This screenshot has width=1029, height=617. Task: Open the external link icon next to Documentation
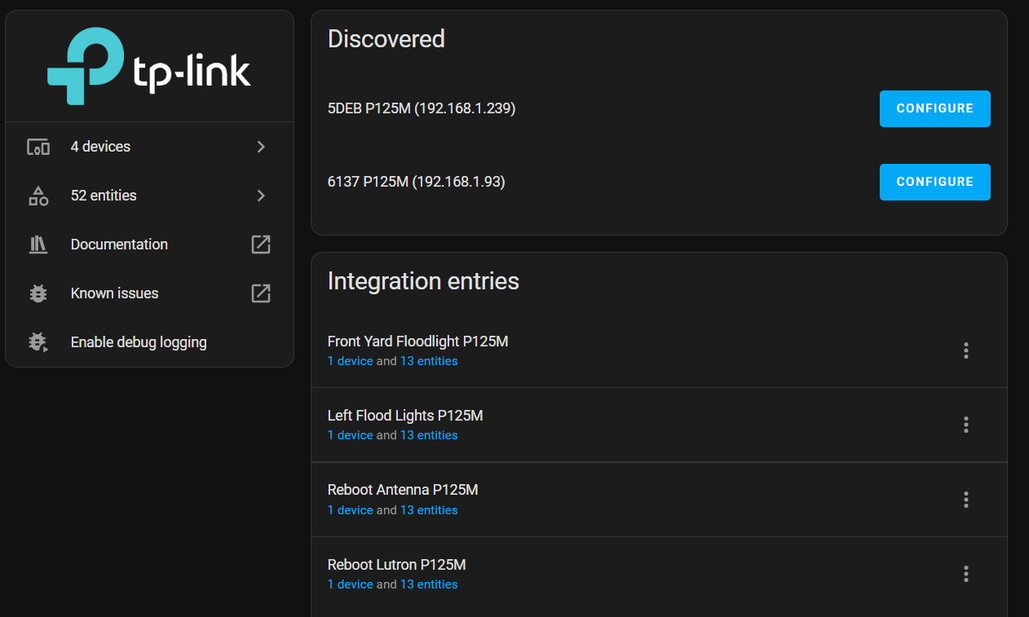260,245
